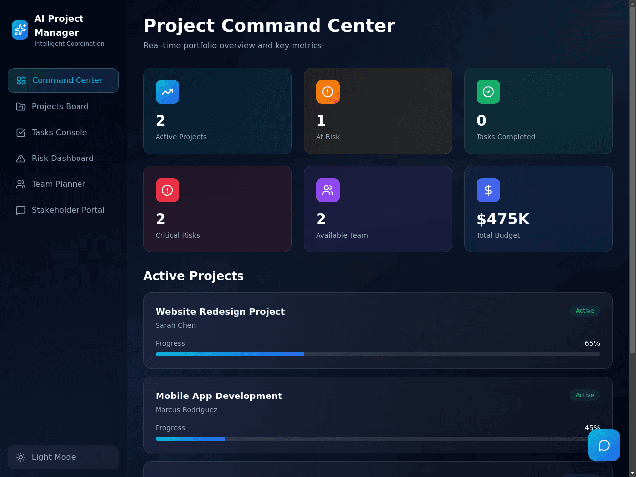Select the Active Projects stat card
The width and height of the screenshot is (636, 477).
click(217, 111)
